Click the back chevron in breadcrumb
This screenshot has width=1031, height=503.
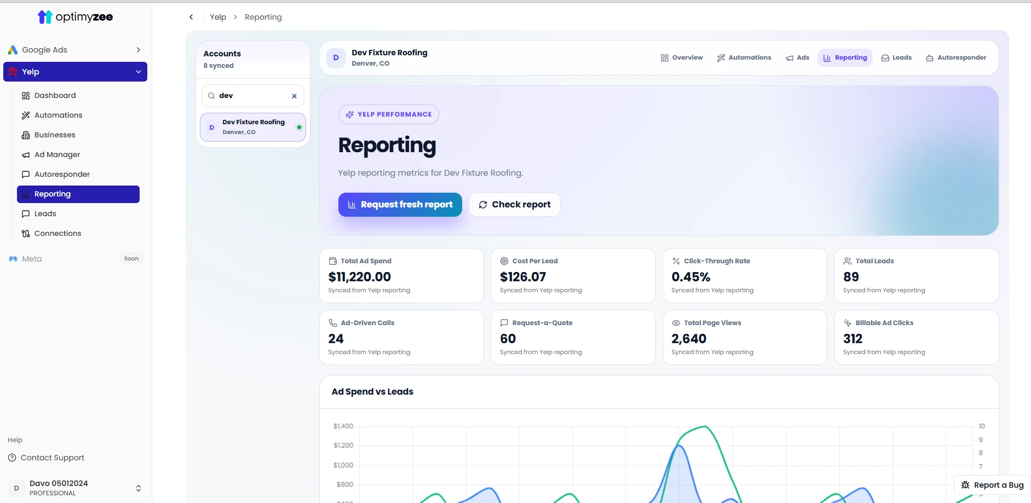click(x=191, y=17)
